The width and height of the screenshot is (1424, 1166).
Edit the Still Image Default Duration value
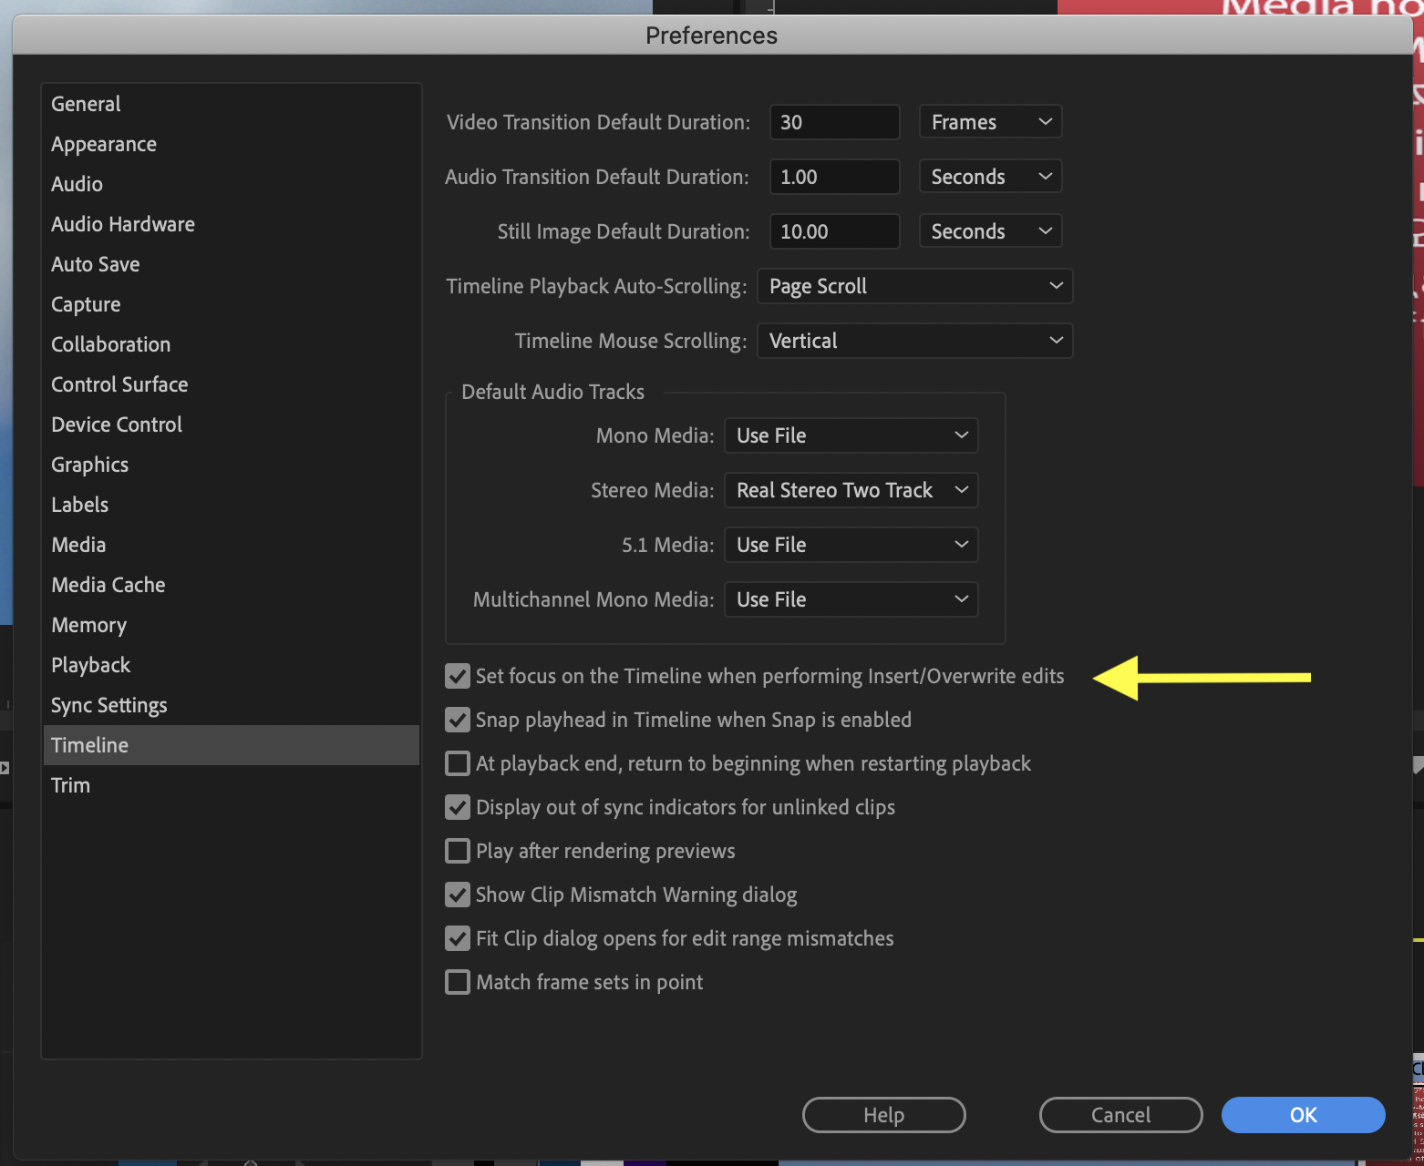pyautogui.click(x=833, y=230)
